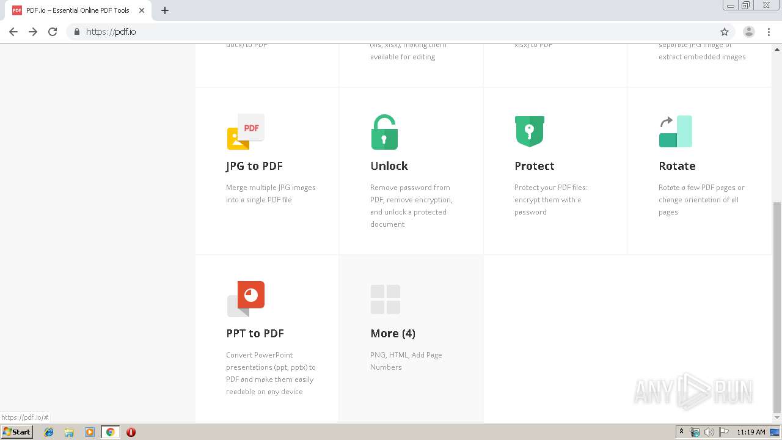Image resolution: width=782 pixels, height=440 pixels.
Task: Bookmark this page with the star icon
Action: (725, 32)
